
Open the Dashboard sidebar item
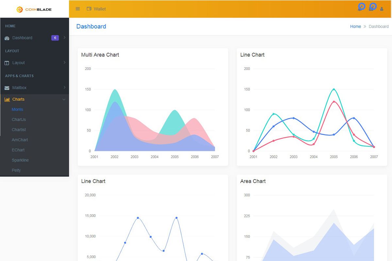(35, 38)
